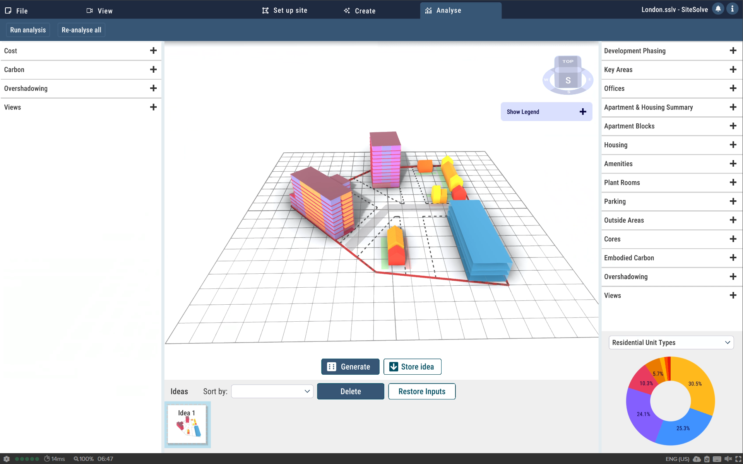Click the fullscreen icon in status bar
The height and width of the screenshot is (464, 743).
click(738, 459)
